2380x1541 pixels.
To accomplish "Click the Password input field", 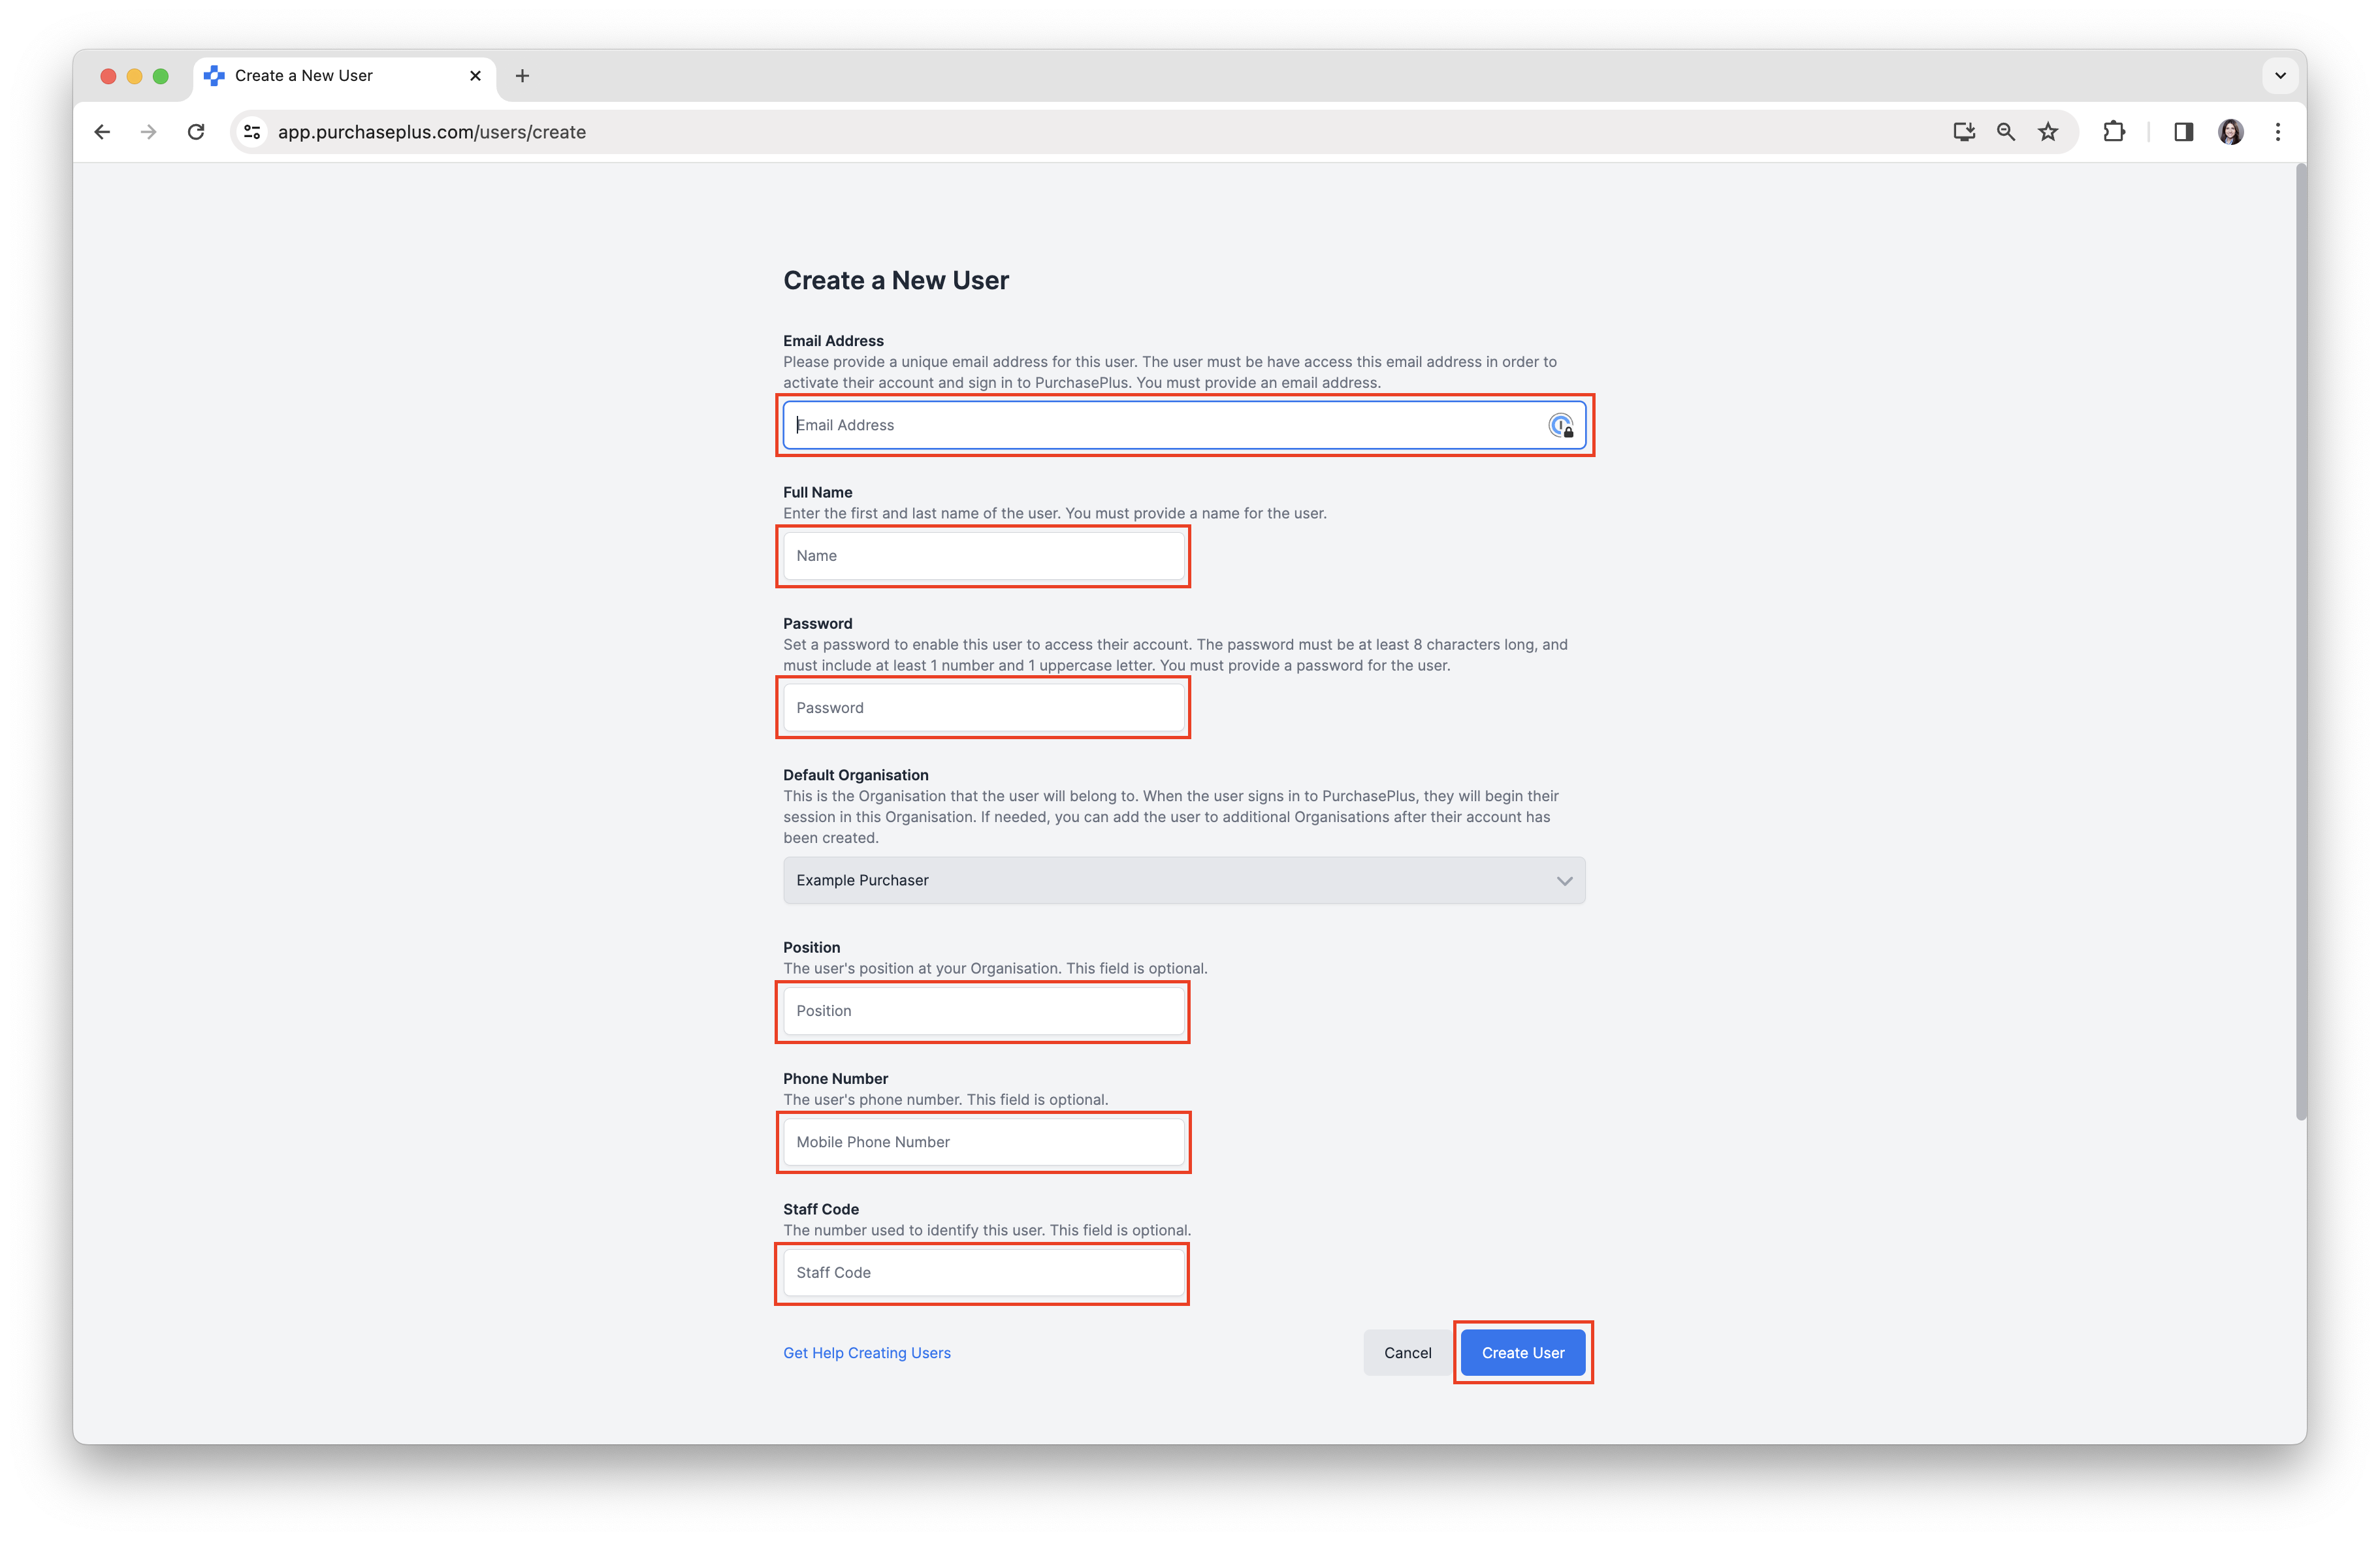I will 983,707.
